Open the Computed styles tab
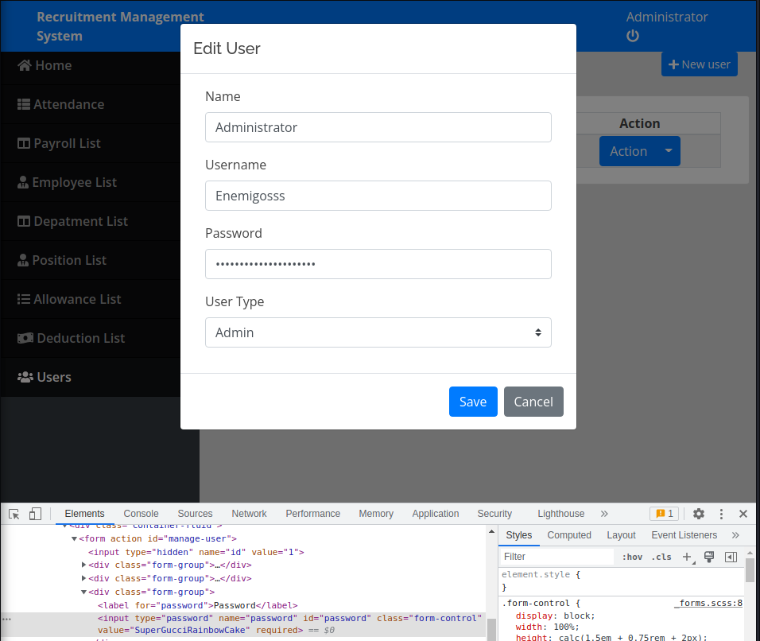Screen dimensions: 760x641 [x=569, y=535]
